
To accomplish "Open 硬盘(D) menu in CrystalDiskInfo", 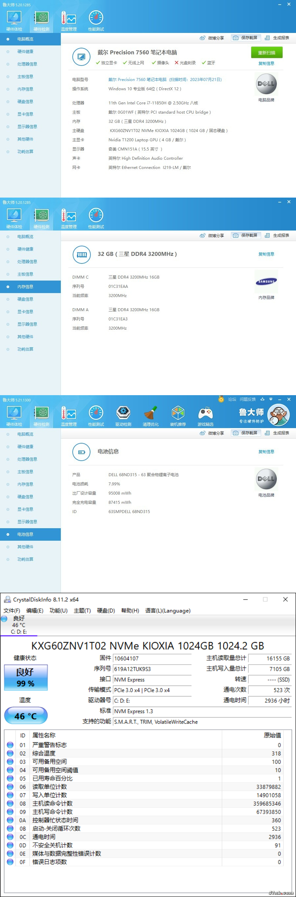I will coord(106,611).
